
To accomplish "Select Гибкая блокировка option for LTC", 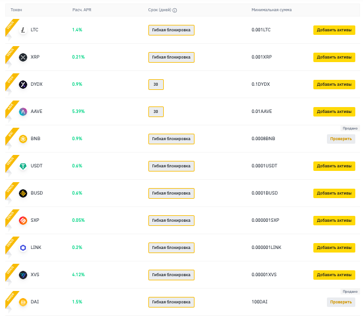I will (171, 30).
